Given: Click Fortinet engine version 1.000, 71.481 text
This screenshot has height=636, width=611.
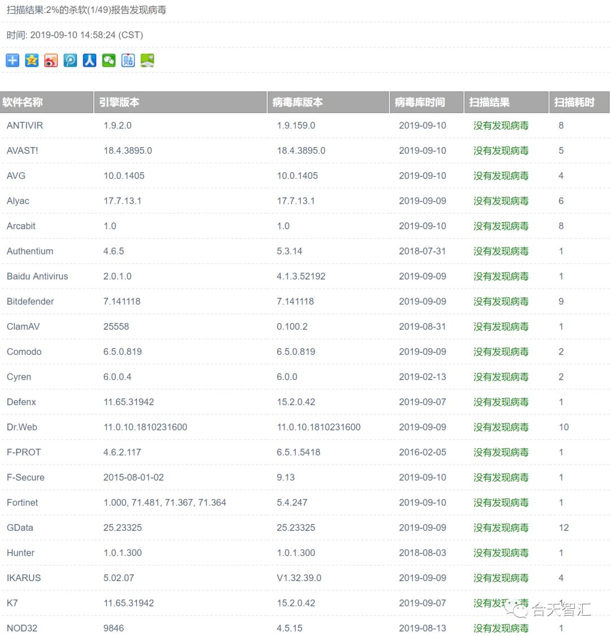Looking at the screenshot, I should click(x=165, y=502).
